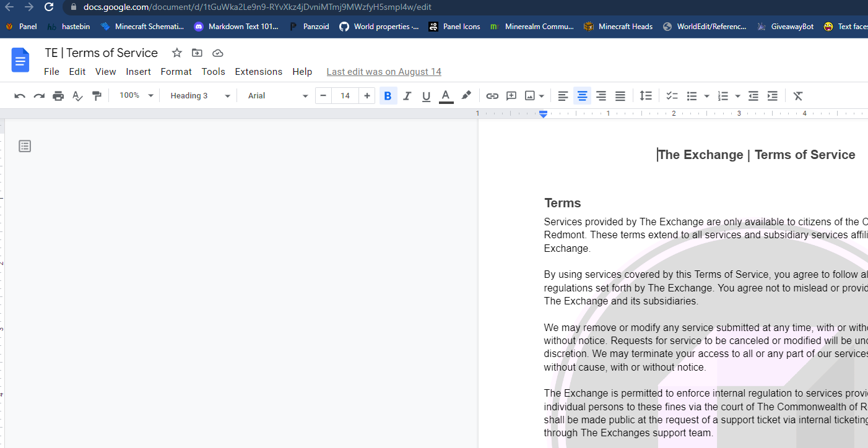Image resolution: width=868 pixels, height=448 pixels.
Task: Add a comment with comment icon
Action: tap(511, 96)
